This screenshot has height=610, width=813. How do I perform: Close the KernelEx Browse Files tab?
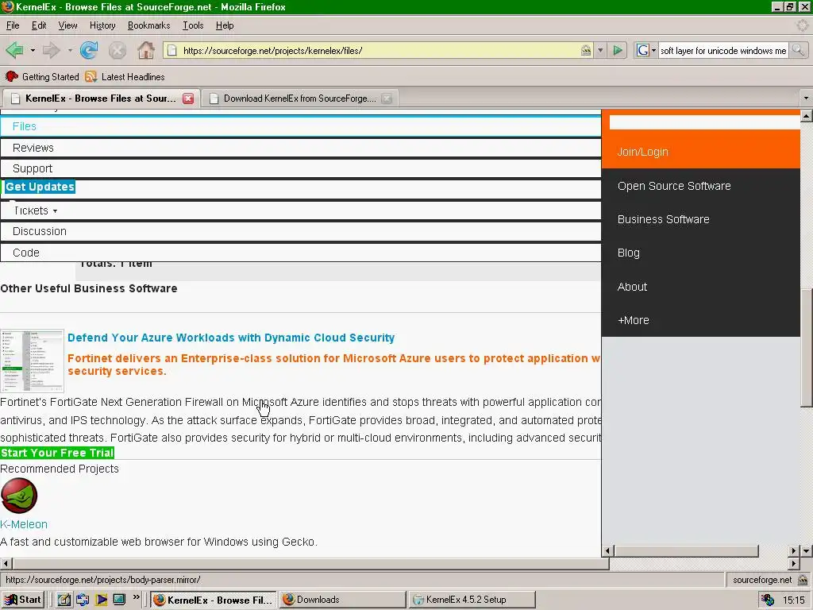188,98
